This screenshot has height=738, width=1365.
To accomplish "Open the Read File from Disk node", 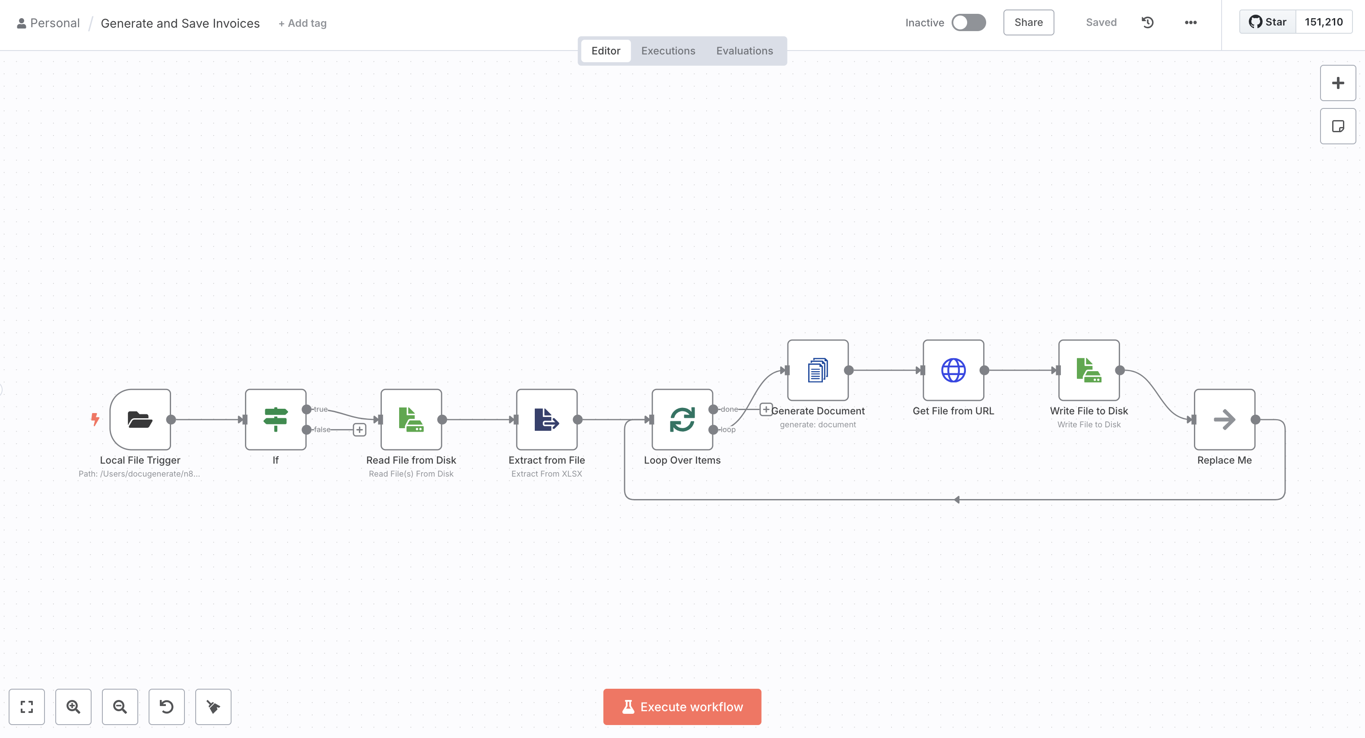I will pyautogui.click(x=411, y=420).
